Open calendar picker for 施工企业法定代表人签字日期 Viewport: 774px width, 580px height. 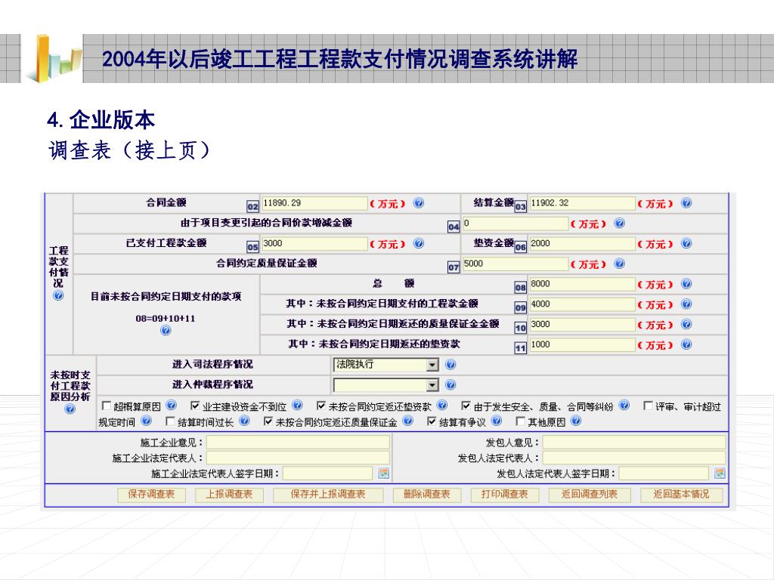point(383,474)
